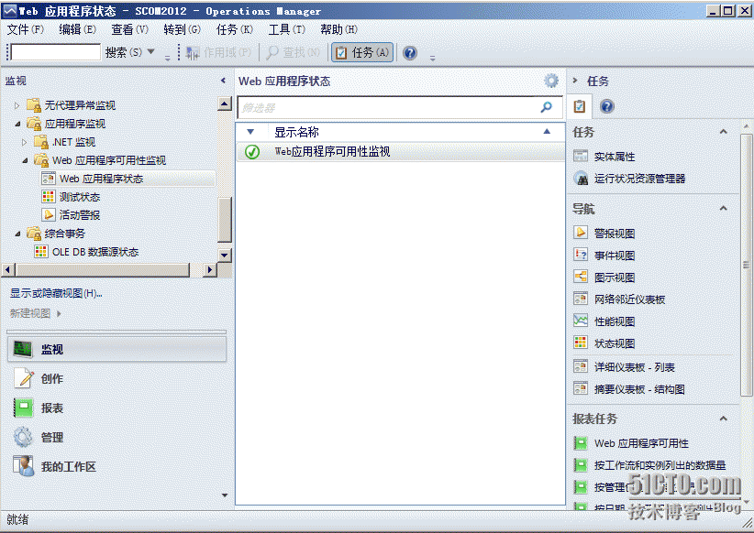Click the 显示或隐藏视图(H)... link

(56, 293)
